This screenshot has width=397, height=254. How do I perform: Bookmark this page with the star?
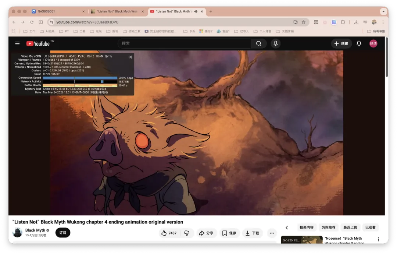(x=304, y=22)
